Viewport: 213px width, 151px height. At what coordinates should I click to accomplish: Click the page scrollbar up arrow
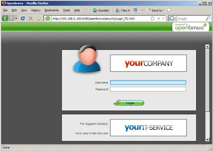click(x=207, y=47)
